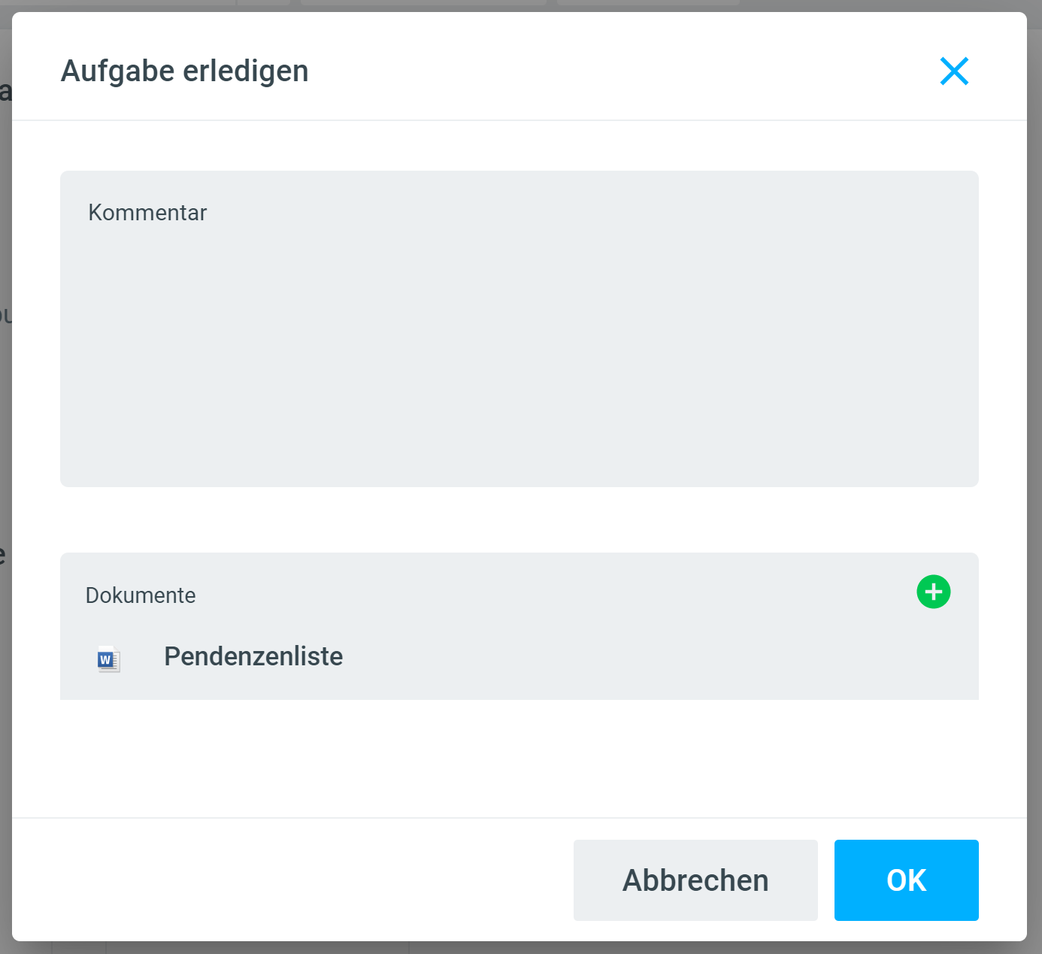Open the Pendenzenliste document
Viewport: 1042px width, 954px height.
[253, 656]
